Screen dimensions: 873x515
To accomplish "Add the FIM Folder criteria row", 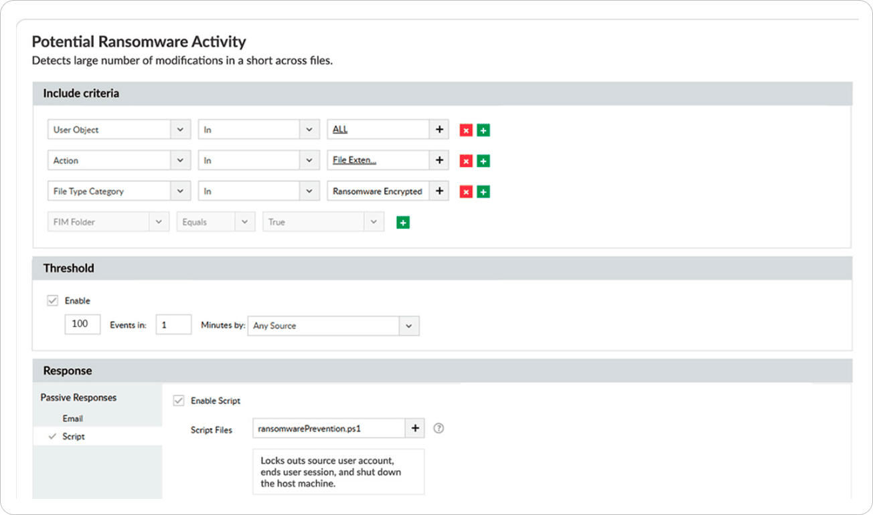I will point(402,221).
